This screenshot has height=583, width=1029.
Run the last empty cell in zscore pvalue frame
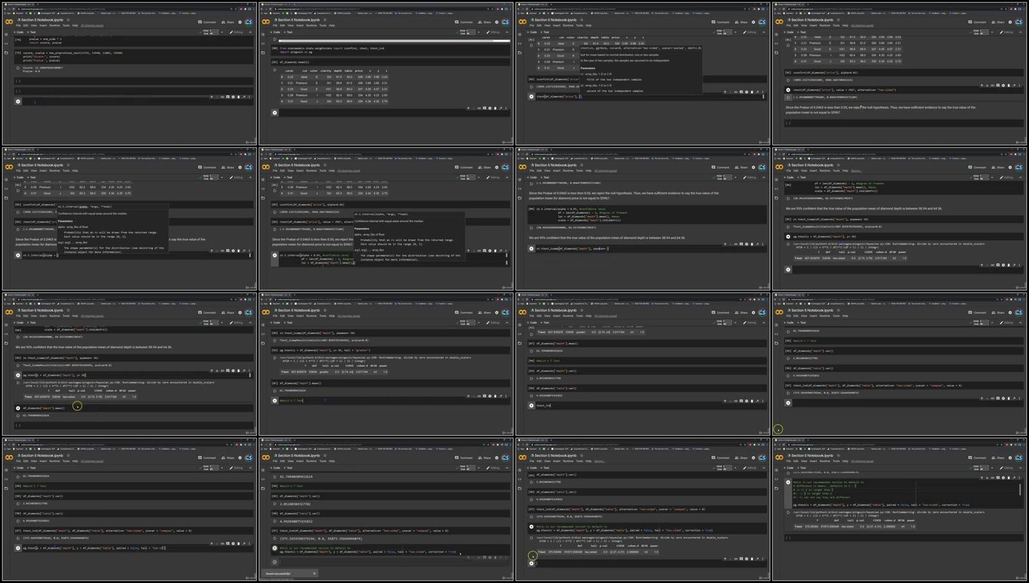point(18,101)
